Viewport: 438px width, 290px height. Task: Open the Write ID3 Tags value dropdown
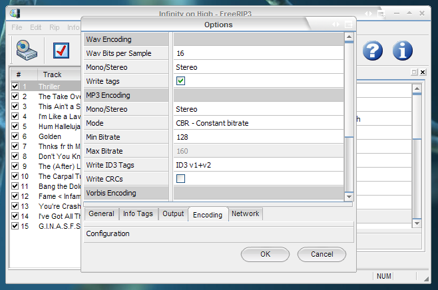point(259,165)
